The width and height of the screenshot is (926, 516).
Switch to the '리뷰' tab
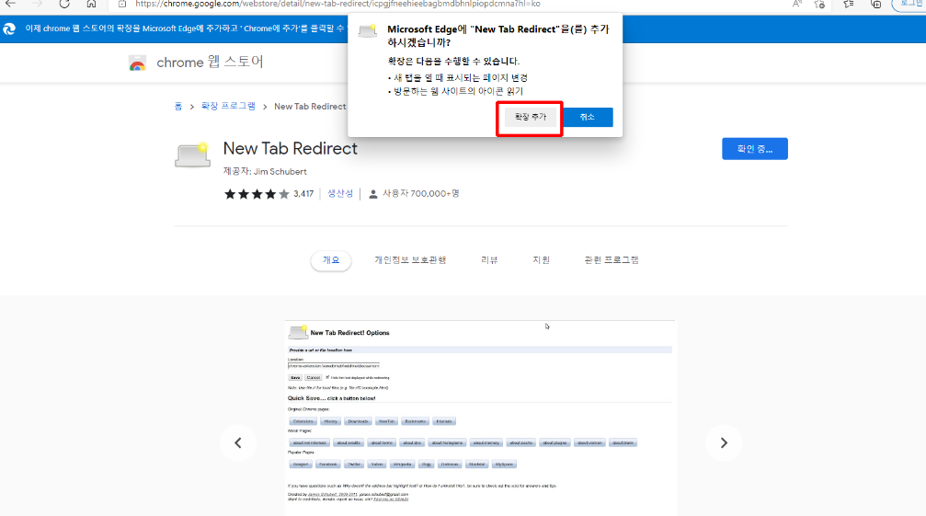tap(489, 260)
